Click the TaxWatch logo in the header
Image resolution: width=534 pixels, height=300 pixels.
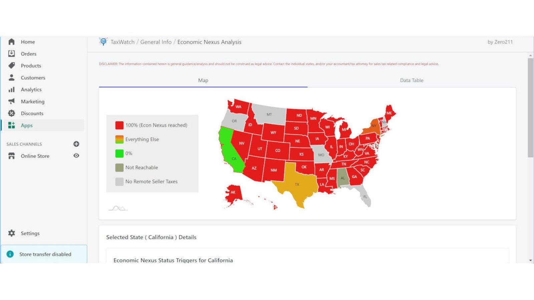pos(103,41)
